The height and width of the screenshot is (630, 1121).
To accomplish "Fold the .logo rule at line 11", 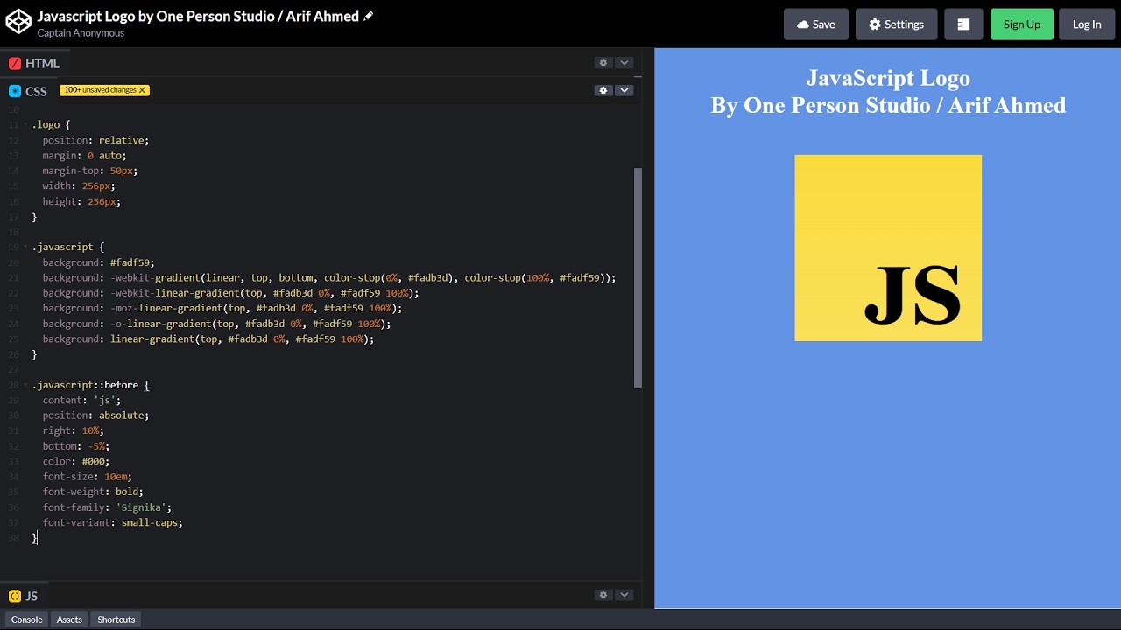I will pos(25,125).
